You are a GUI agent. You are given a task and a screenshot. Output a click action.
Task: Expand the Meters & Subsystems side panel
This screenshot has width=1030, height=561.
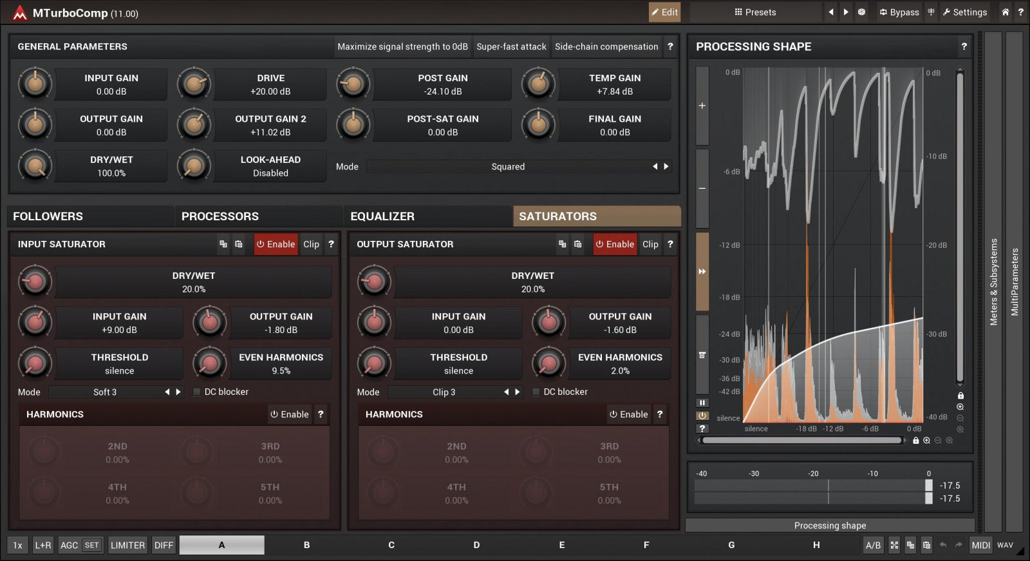pyautogui.click(x=993, y=281)
